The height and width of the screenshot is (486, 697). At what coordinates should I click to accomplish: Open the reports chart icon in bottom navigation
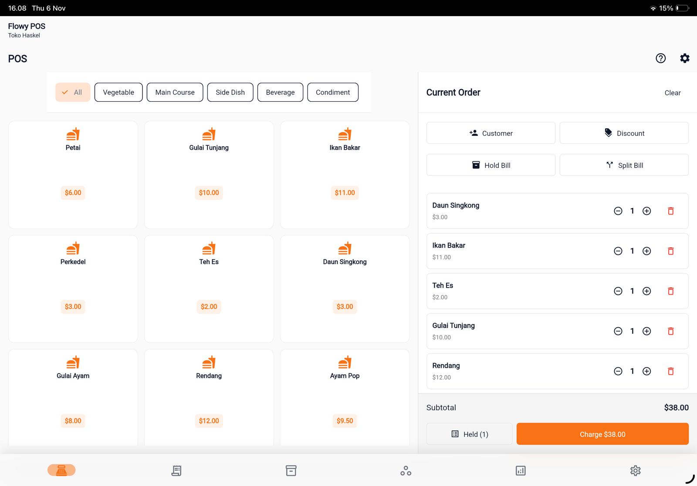tap(521, 470)
